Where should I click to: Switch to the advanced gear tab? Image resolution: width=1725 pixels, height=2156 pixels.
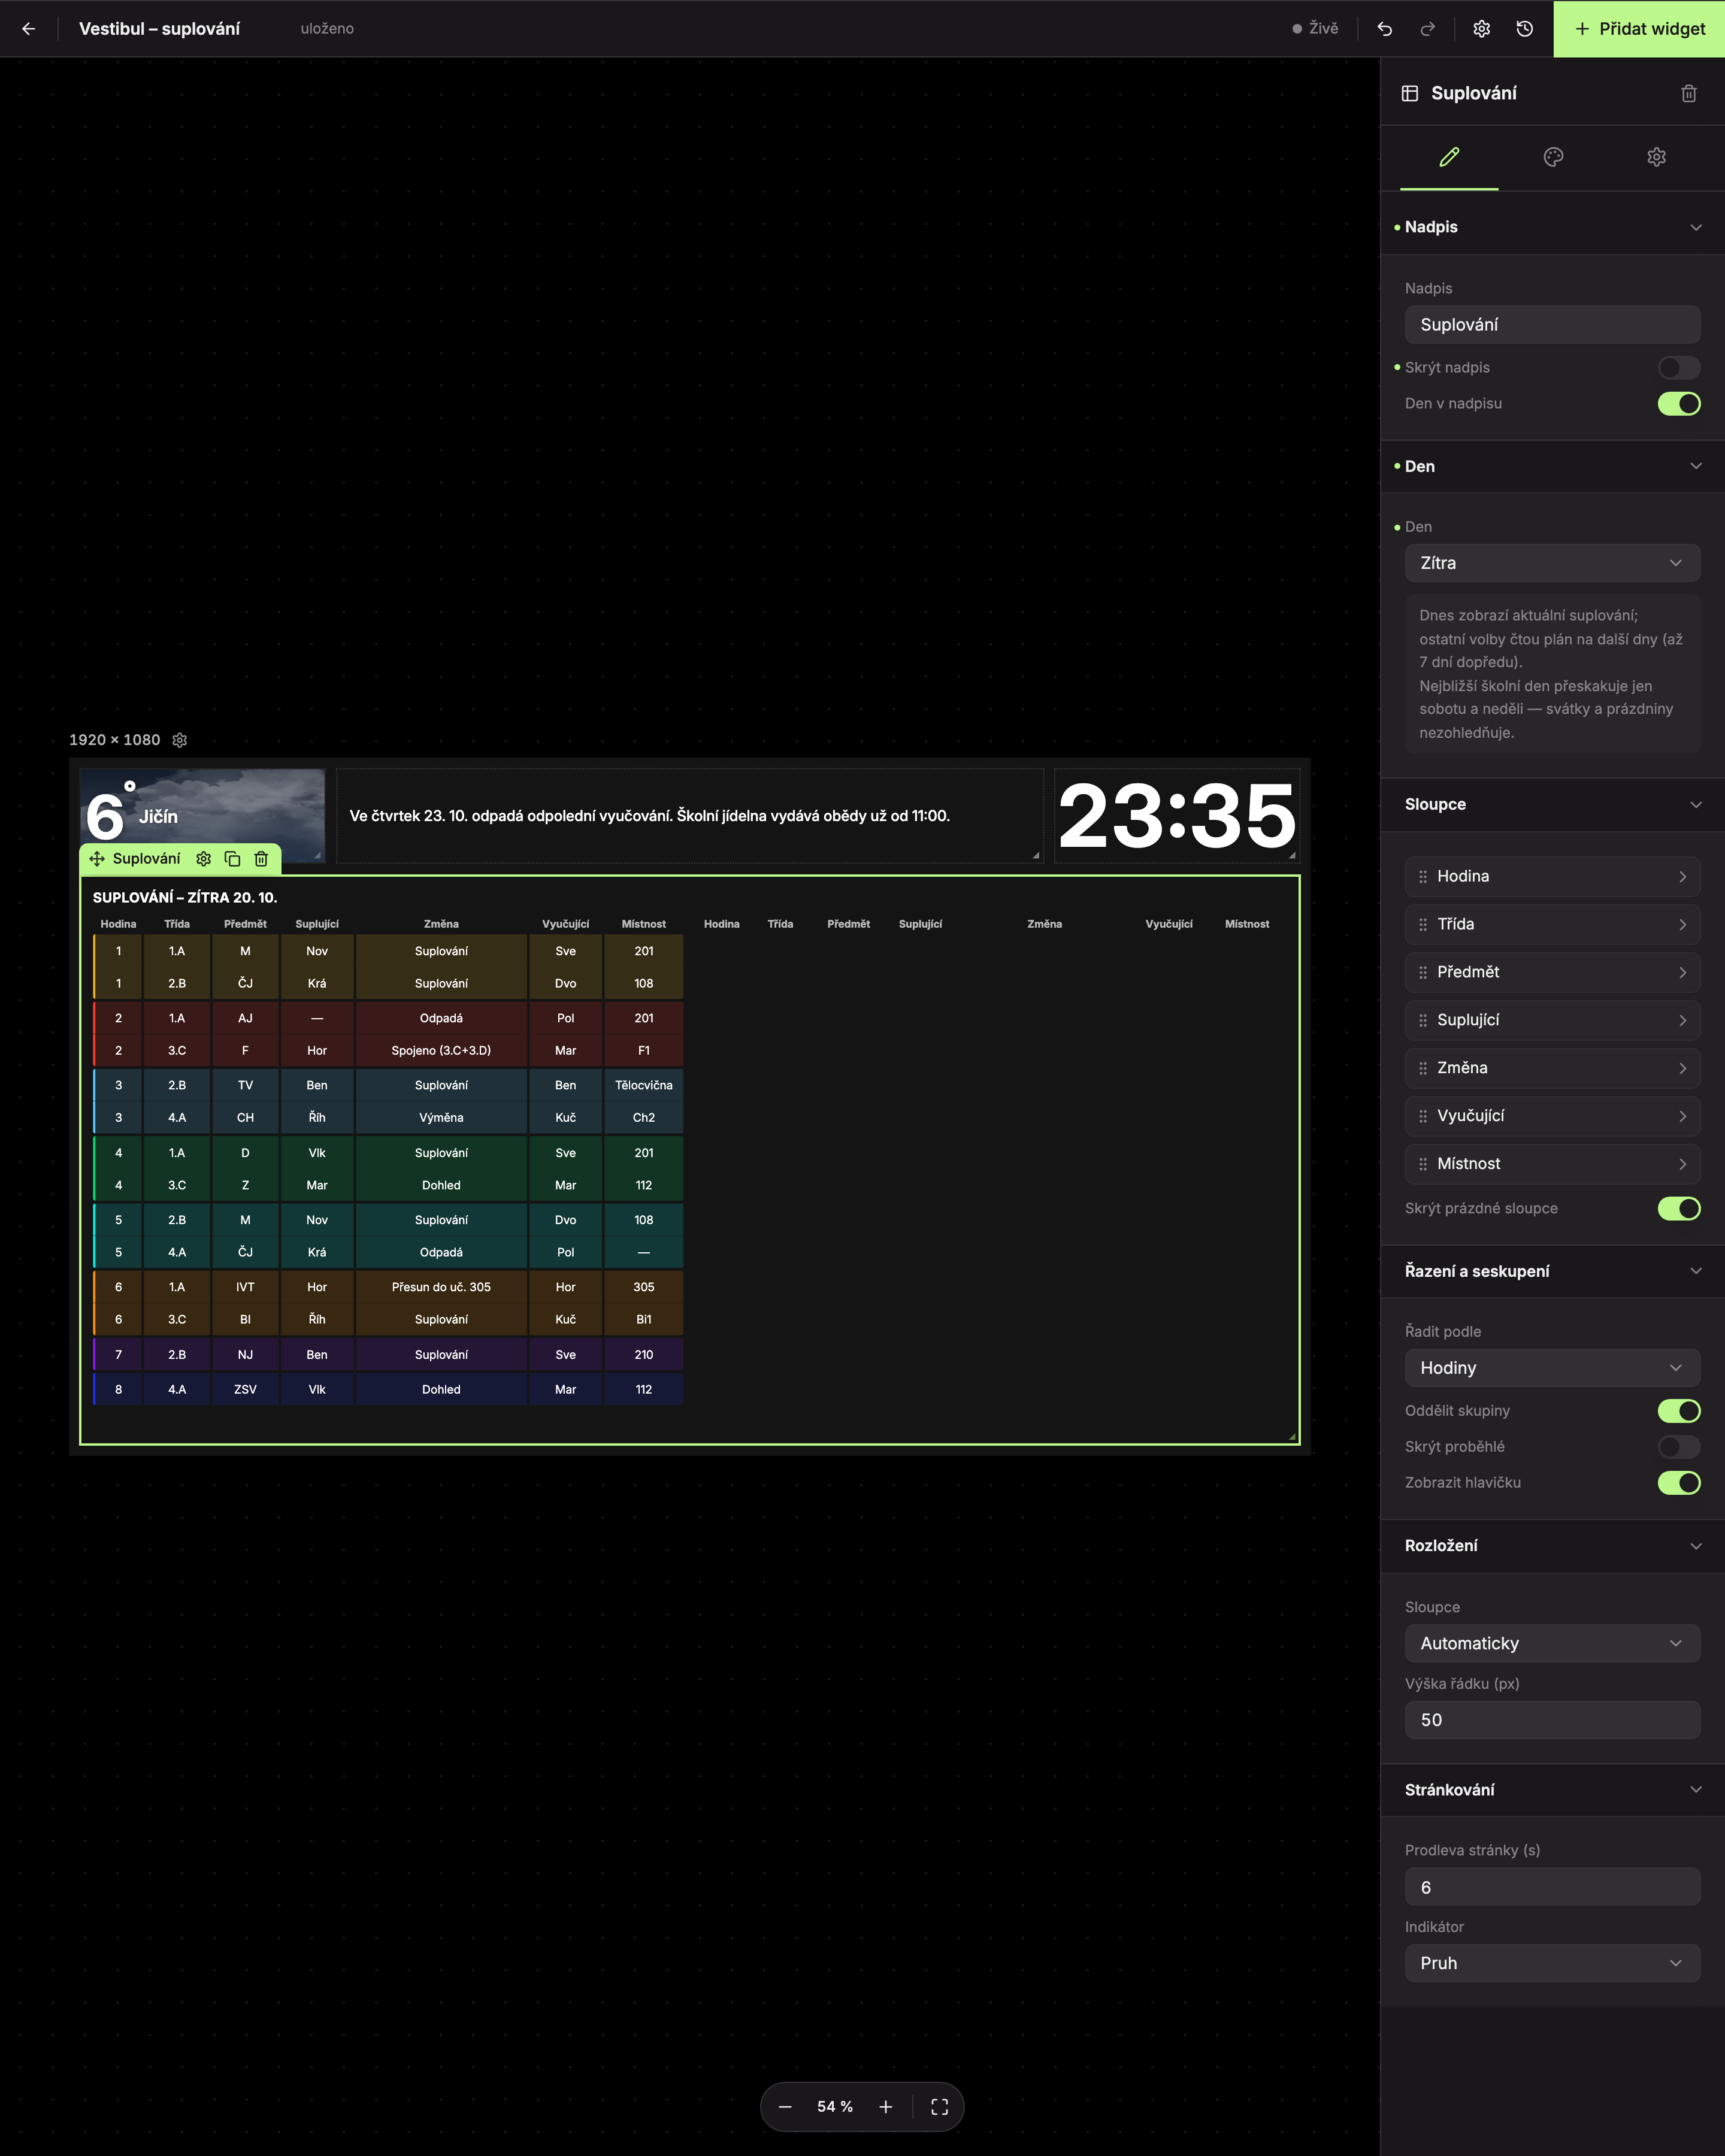(x=1657, y=157)
